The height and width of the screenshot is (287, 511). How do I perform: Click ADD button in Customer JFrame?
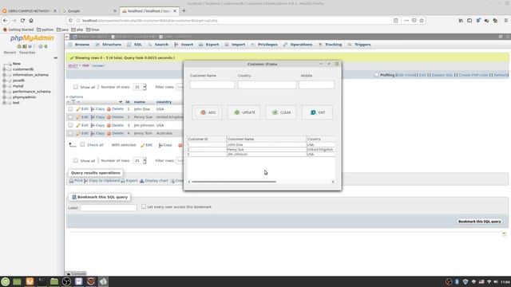coord(208,112)
